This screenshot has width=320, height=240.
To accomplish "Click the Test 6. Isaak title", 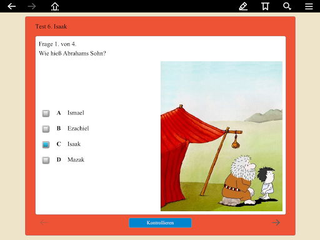I will [51, 26].
